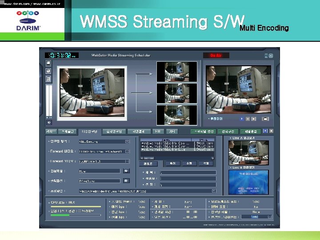Click the input file text field
This screenshot has width=320, height=240.
pyautogui.click(x=100, y=171)
